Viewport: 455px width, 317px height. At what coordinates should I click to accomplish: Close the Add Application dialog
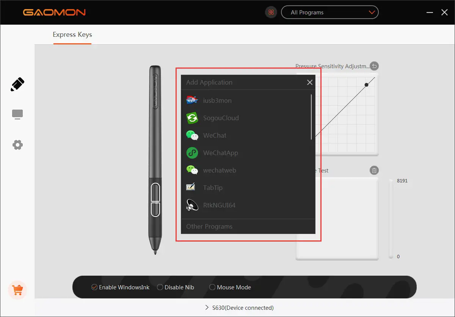(309, 82)
